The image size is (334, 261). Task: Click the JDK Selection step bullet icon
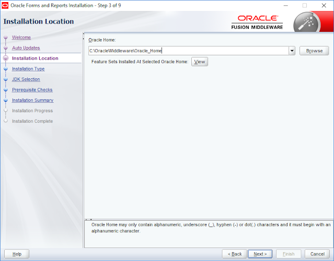pyautogui.click(x=6, y=79)
